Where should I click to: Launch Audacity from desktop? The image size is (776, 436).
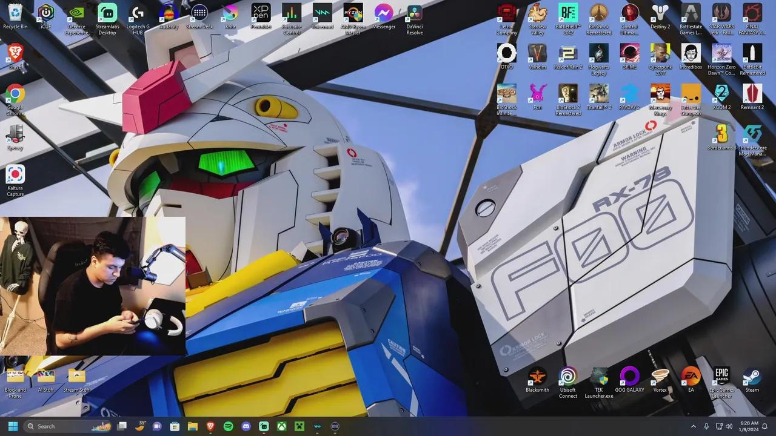pyautogui.click(x=169, y=16)
